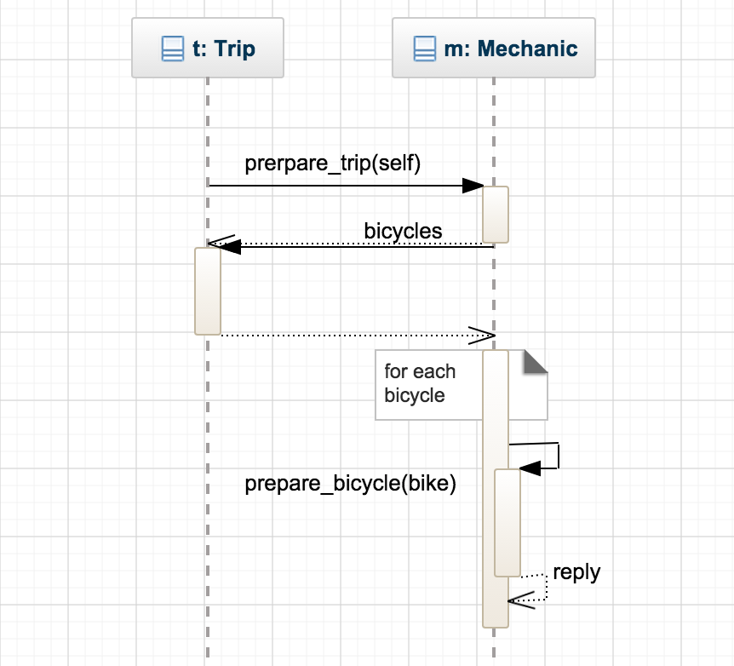Click the self-call arrowhead into nested activation
Viewport: 734px width, 666px height.
530,468
